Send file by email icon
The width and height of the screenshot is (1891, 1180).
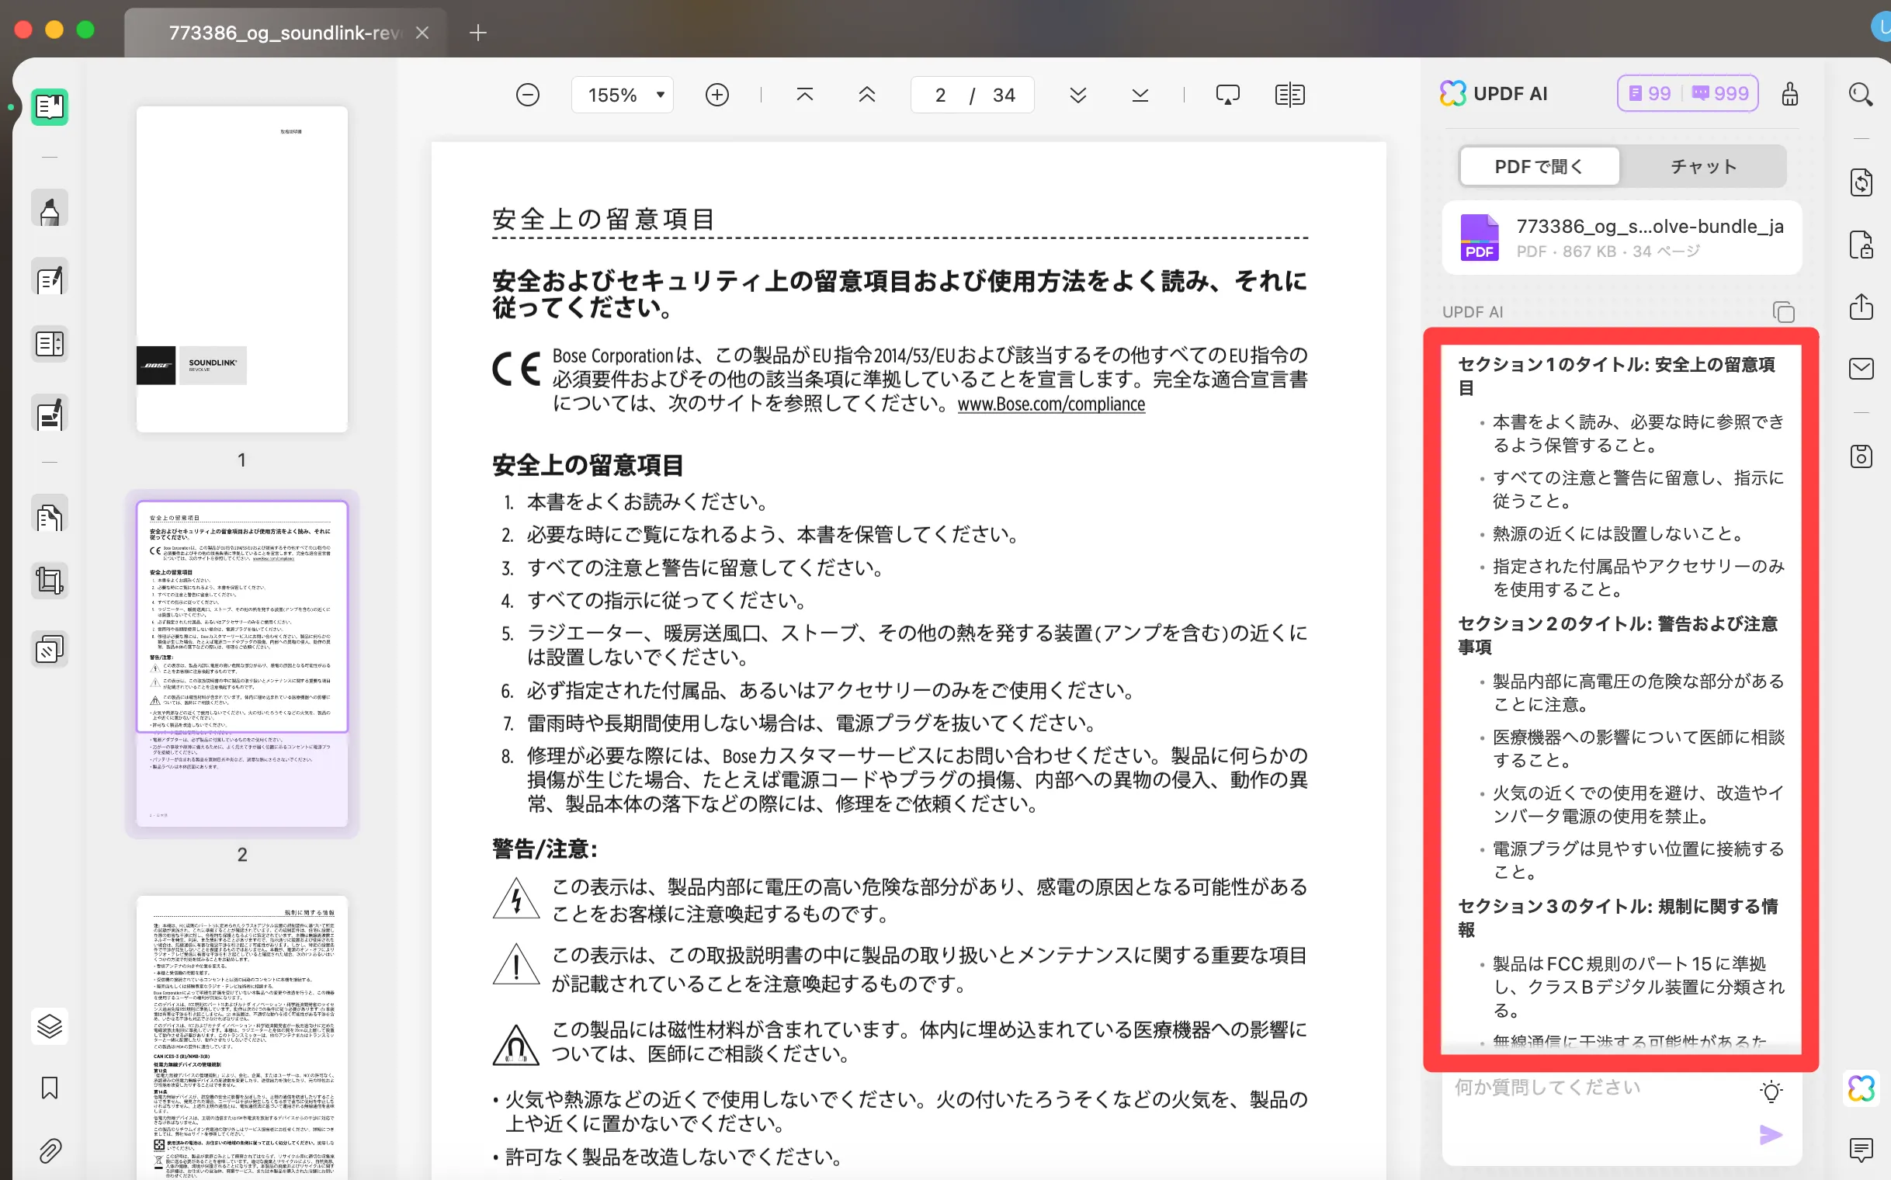1861,368
